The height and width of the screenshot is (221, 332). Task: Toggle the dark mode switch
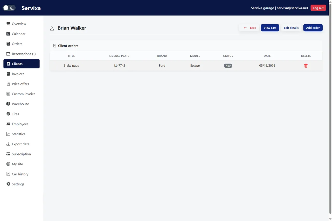[x=9, y=8]
